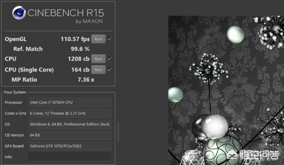Click the CINEBENCH R15 title text
The height and width of the screenshot is (165, 284).
click(x=66, y=13)
